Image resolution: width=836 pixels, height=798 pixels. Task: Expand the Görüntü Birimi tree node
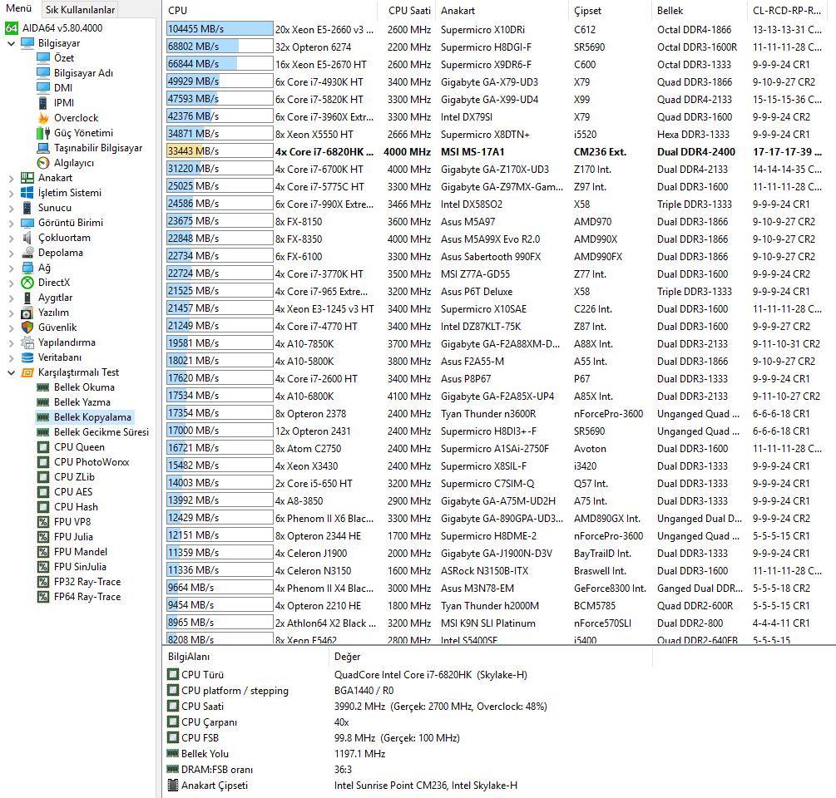11,223
